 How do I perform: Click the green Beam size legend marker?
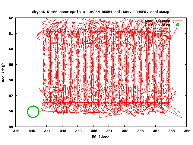177,25
